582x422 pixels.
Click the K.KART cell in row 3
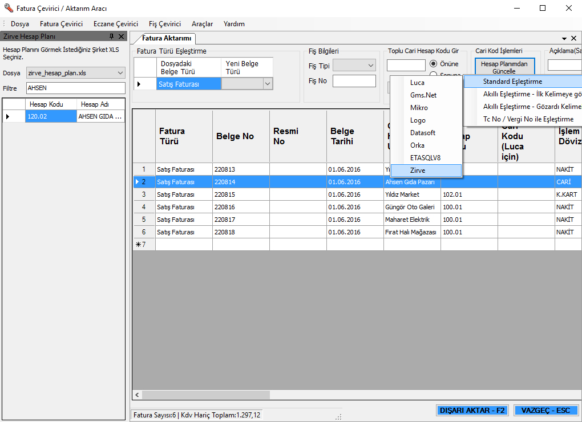pyautogui.click(x=568, y=194)
